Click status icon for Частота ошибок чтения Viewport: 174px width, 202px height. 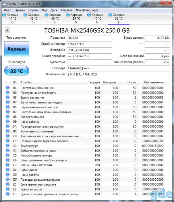point(8,88)
